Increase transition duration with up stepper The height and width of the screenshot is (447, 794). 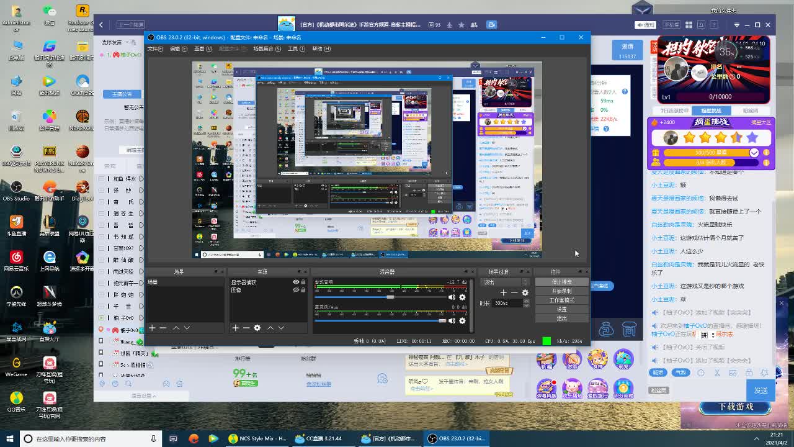click(527, 300)
